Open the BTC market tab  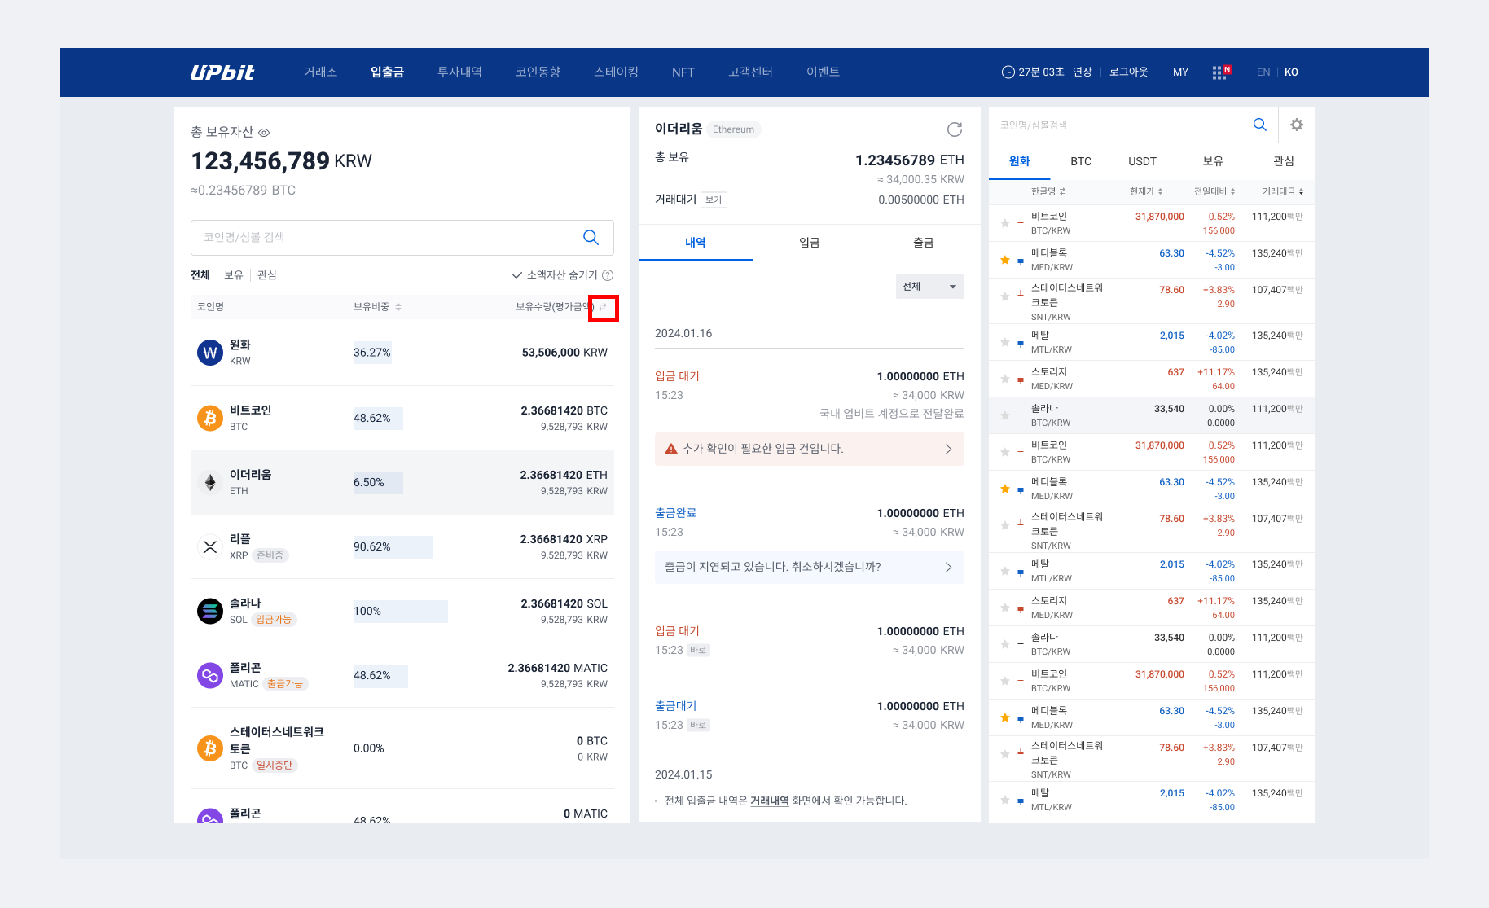(x=1080, y=161)
